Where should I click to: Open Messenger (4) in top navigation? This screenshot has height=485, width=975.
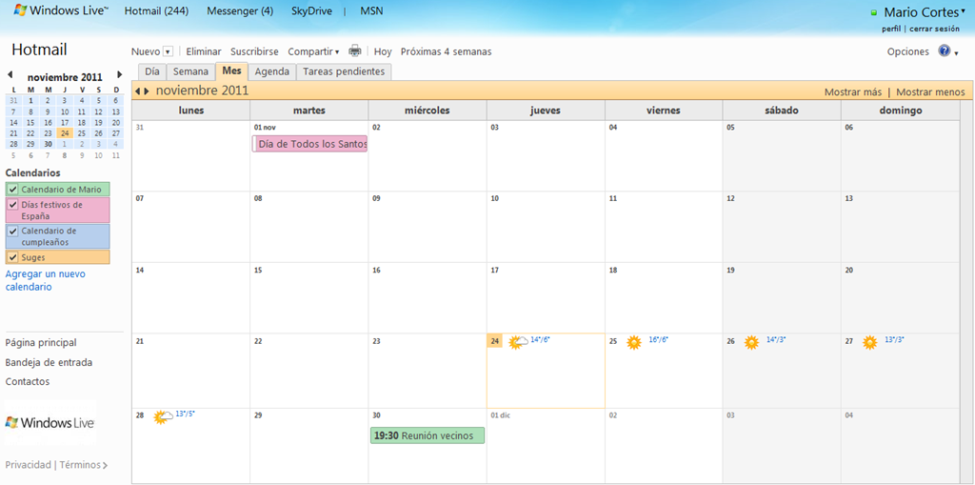tap(240, 11)
